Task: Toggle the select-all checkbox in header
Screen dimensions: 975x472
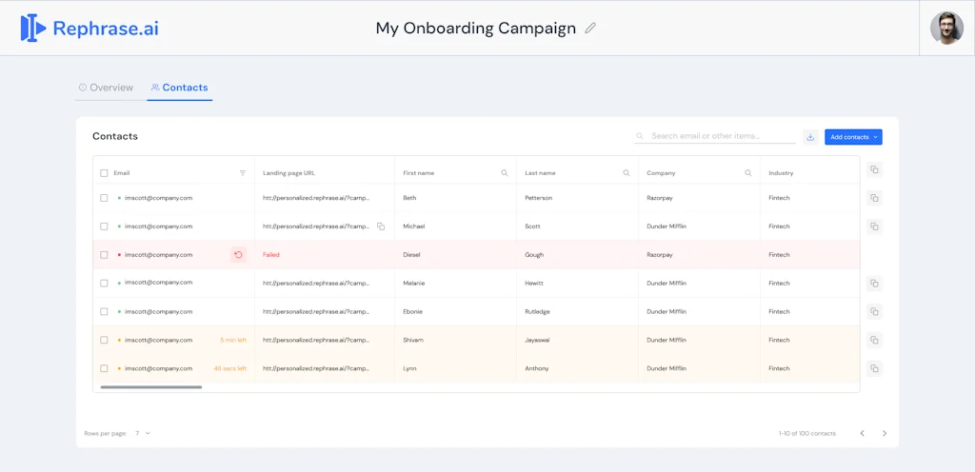Action: [x=105, y=173]
